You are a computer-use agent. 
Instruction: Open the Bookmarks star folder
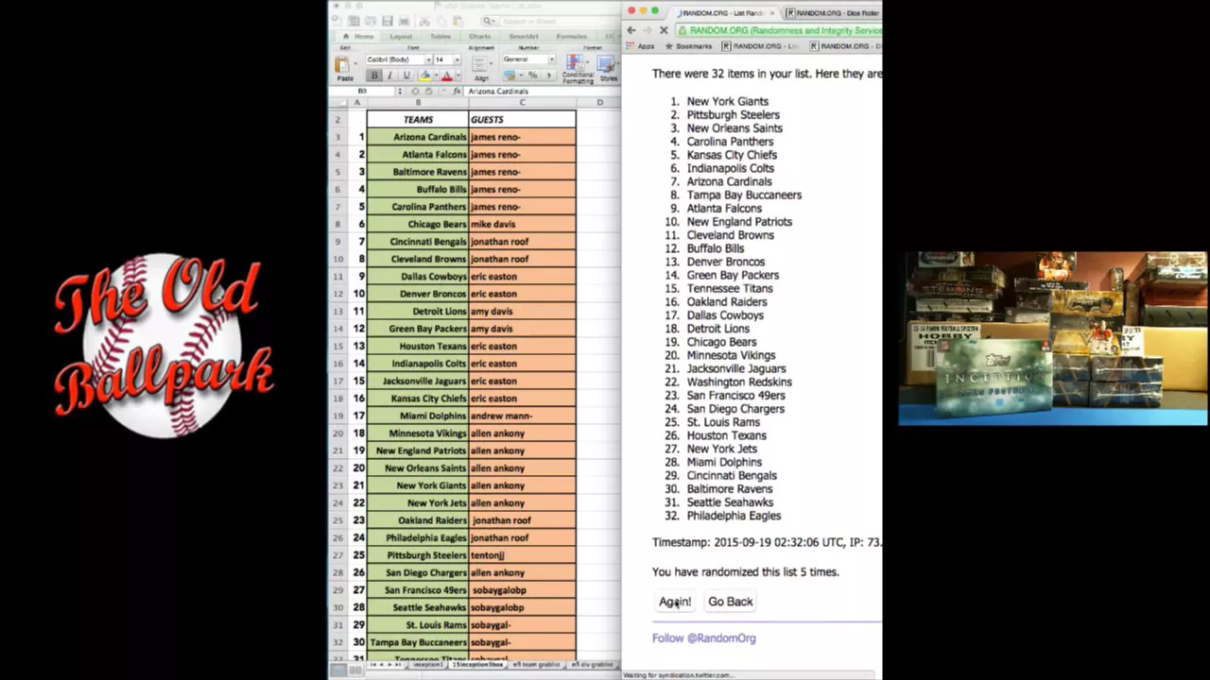point(689,46)
